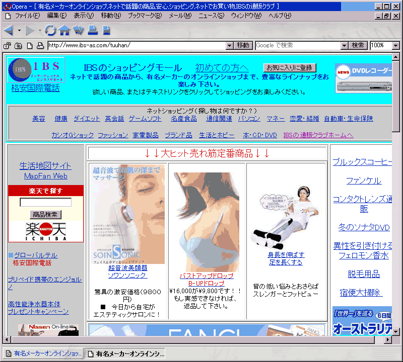This screenshot has height=362, width=403.
Task: Click the vertical scrollbar down arrow
Action: pyautogui.click(x=396, y=332)
